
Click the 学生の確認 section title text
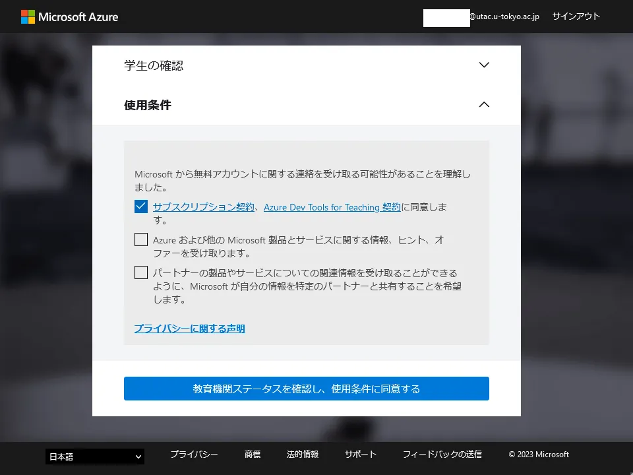(x=154, y=65)
